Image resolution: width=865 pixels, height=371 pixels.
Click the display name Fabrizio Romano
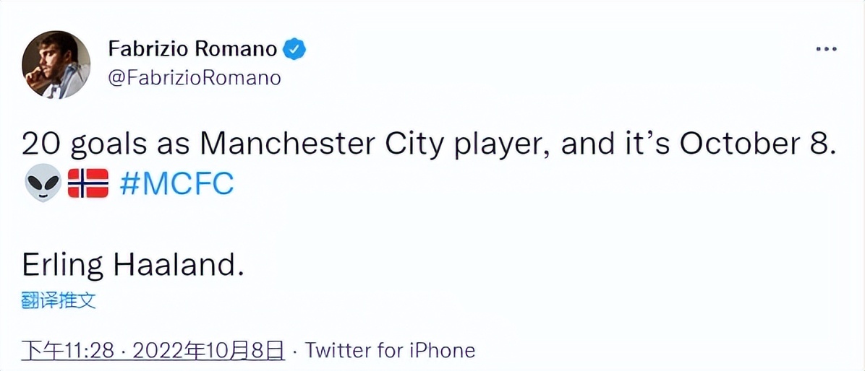click(192, 49)
